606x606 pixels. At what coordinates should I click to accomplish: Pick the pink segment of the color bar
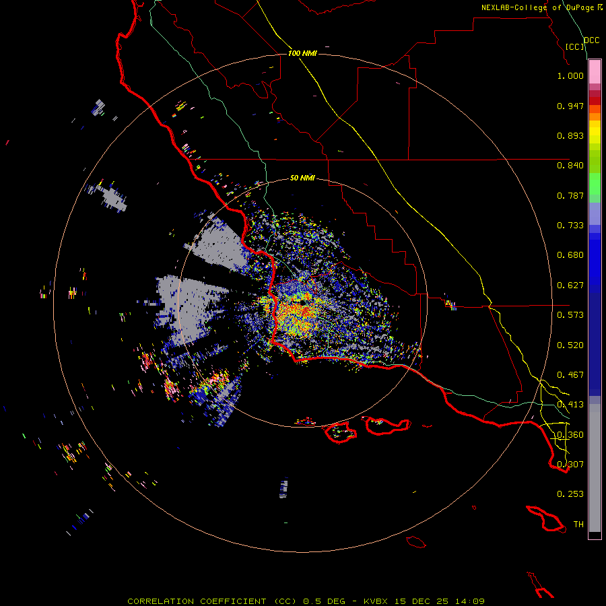pos(595,72)
